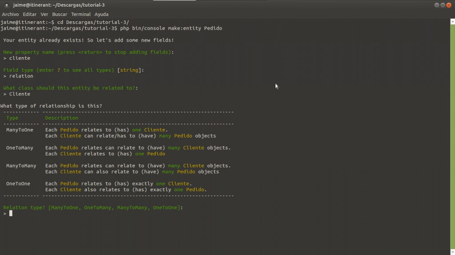Click 'Each Cliente relates to (has) one Pedido'
This screenshot has height=255, width=455.
pyautogui.click(x=105, y=154)
